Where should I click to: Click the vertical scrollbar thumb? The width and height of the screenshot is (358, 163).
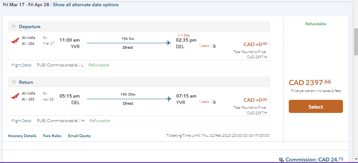click(x=355, y=42)
